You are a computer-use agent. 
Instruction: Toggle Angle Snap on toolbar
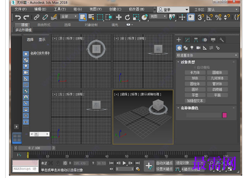[x=210, y=17]
